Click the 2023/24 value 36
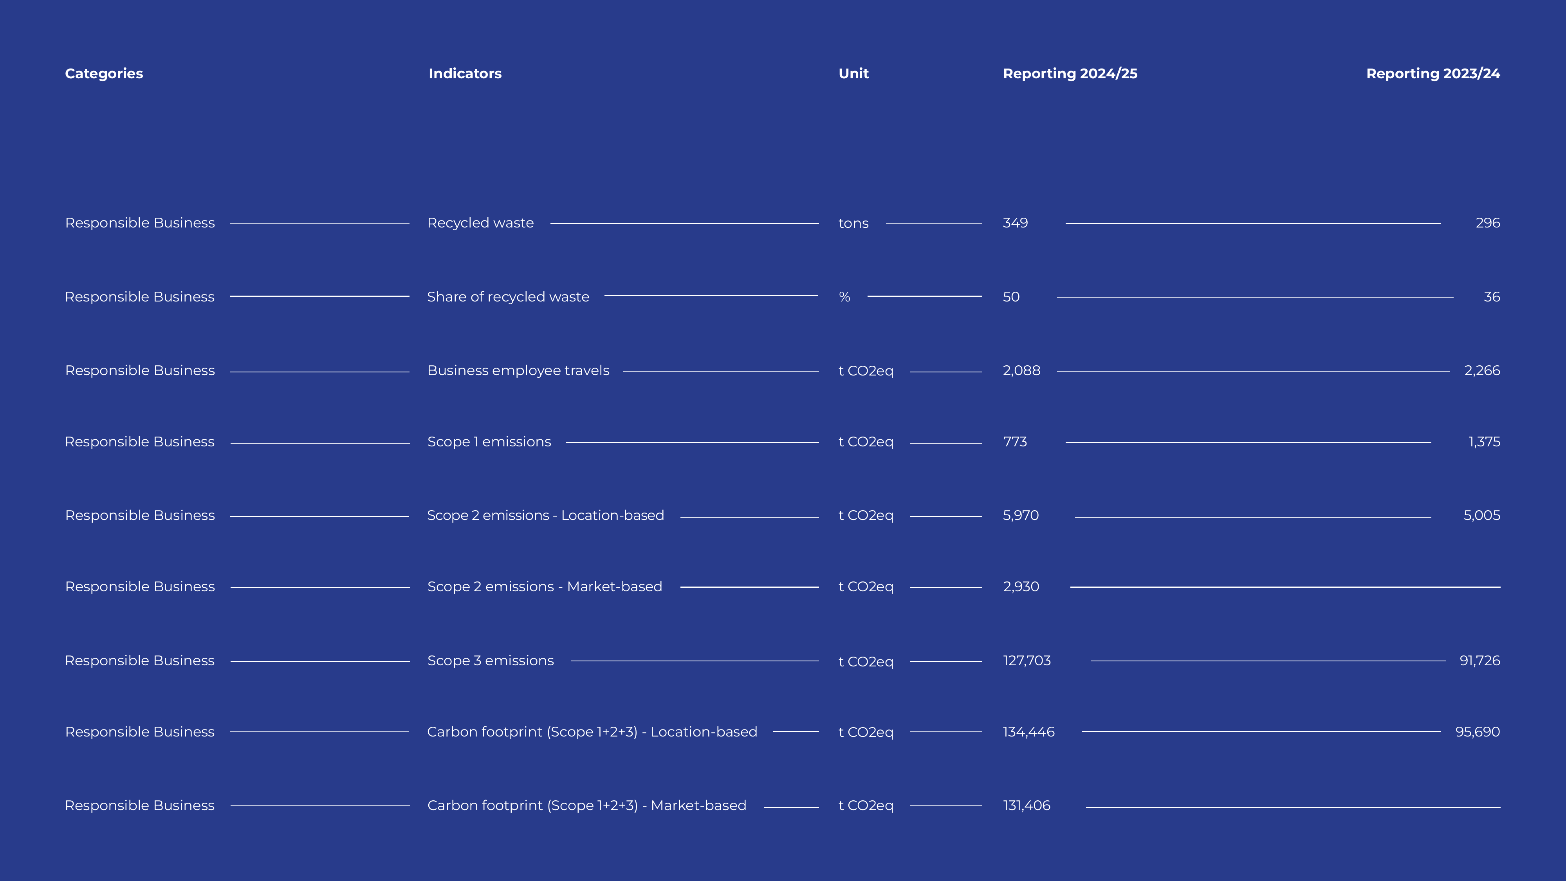 1492,297
